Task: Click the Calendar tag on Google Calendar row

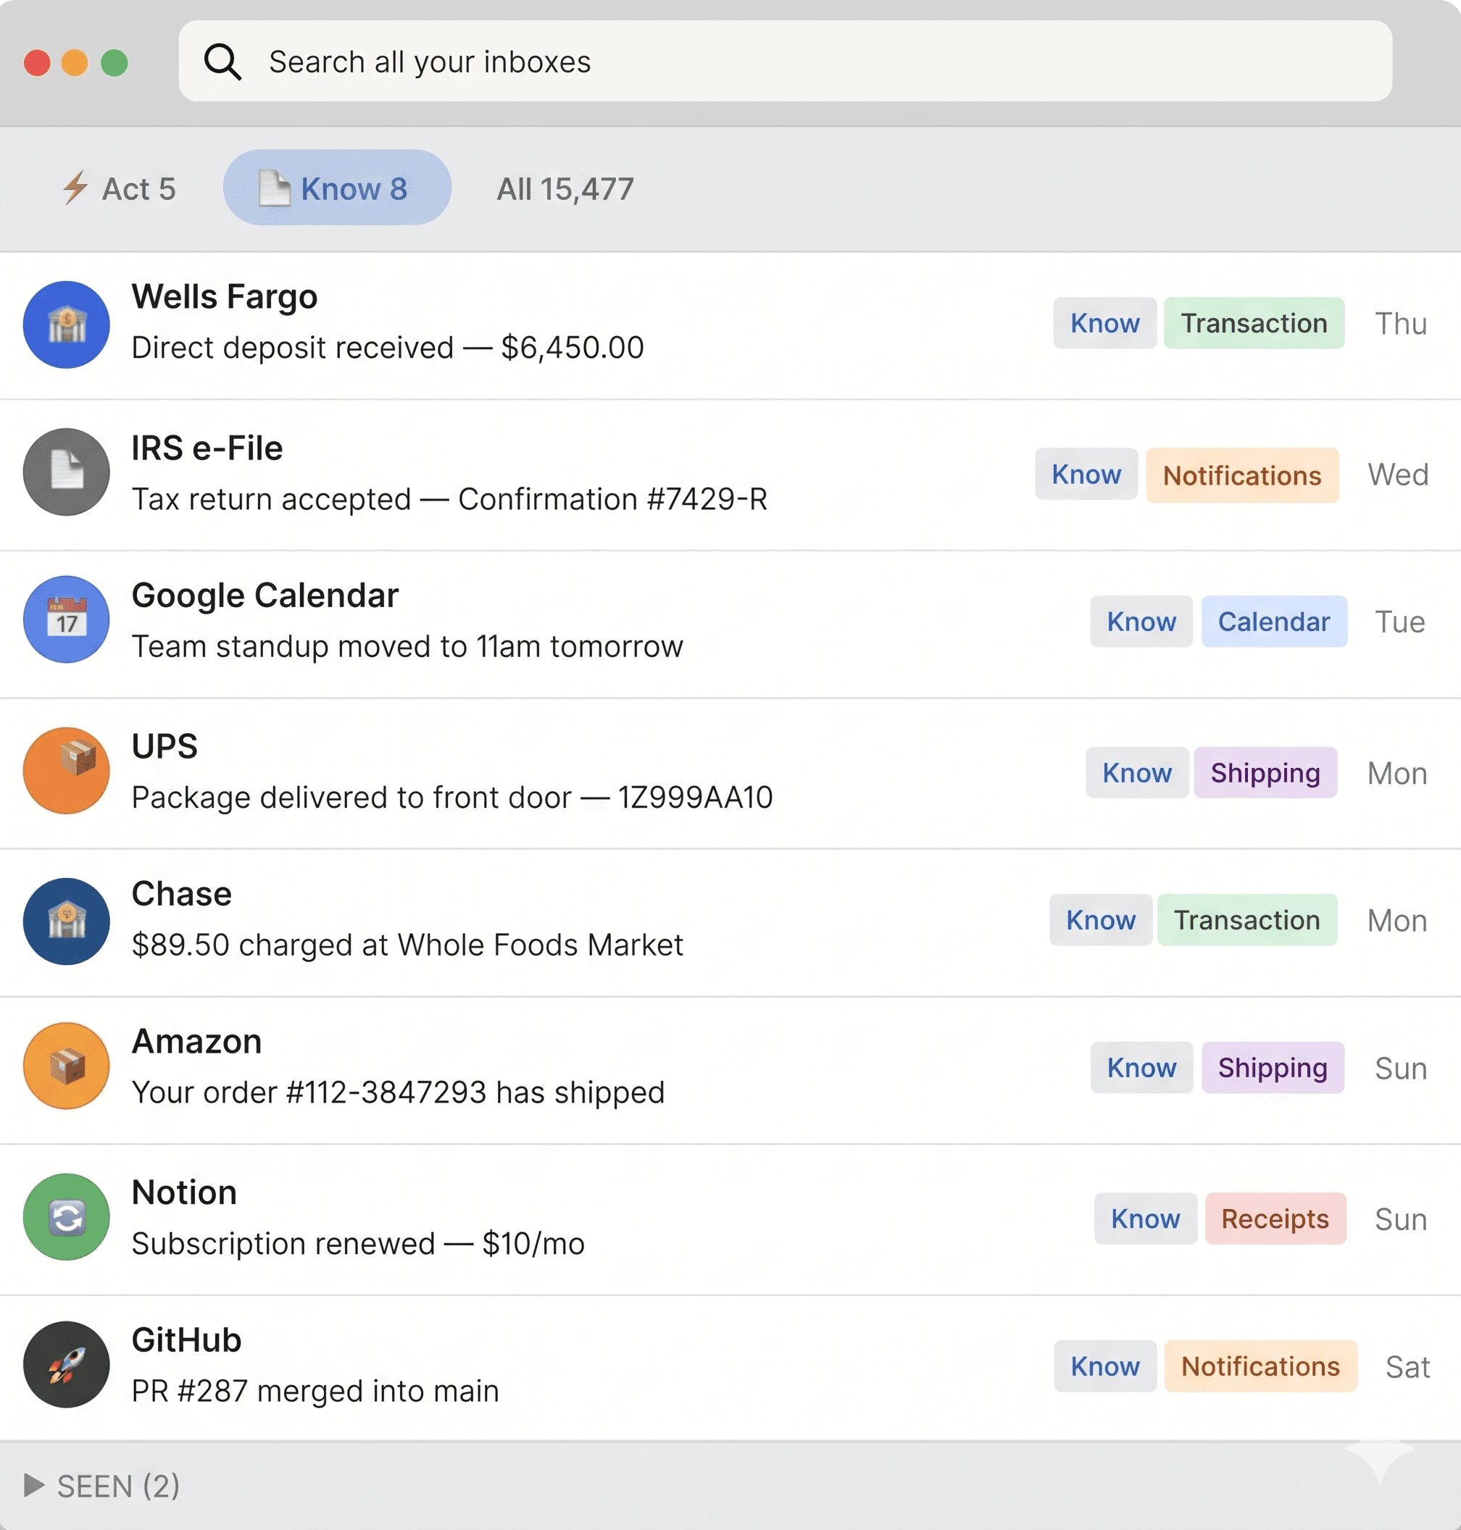Action: pyautogui.click(x=1274, y=622)
